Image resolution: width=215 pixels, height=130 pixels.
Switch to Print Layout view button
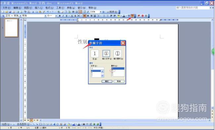point(31,120)
